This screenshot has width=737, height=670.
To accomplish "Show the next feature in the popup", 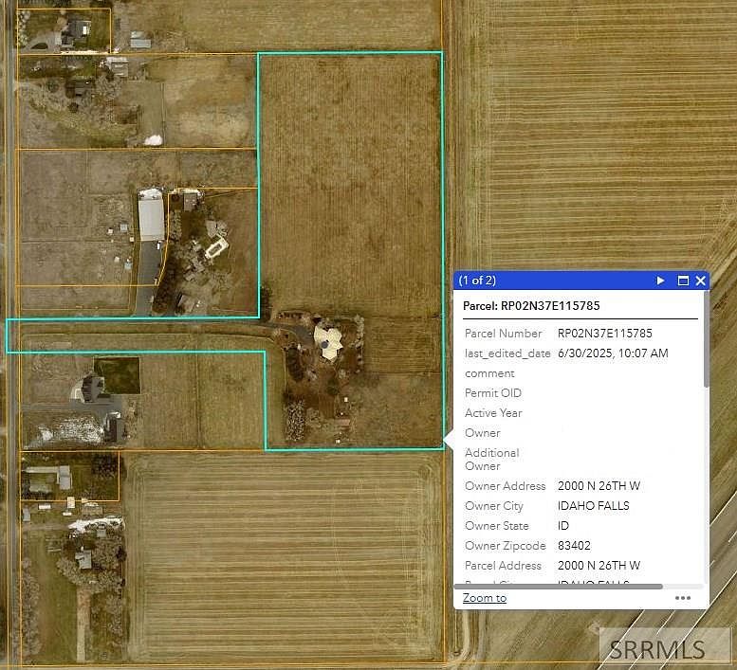I will tap(661, 281).
